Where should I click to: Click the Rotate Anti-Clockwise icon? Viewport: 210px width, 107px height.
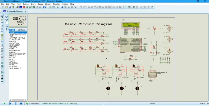click(x=6, y=20)
